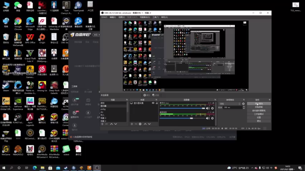The height and width of the screenshot is (171, 305).
Task: Move selected scene down
Action: tap(116, 124)
